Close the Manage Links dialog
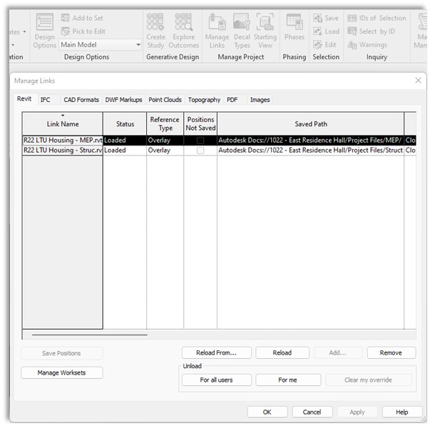Image resolution: width=430 pixels, height=426 pixels. tap(418, 81)
